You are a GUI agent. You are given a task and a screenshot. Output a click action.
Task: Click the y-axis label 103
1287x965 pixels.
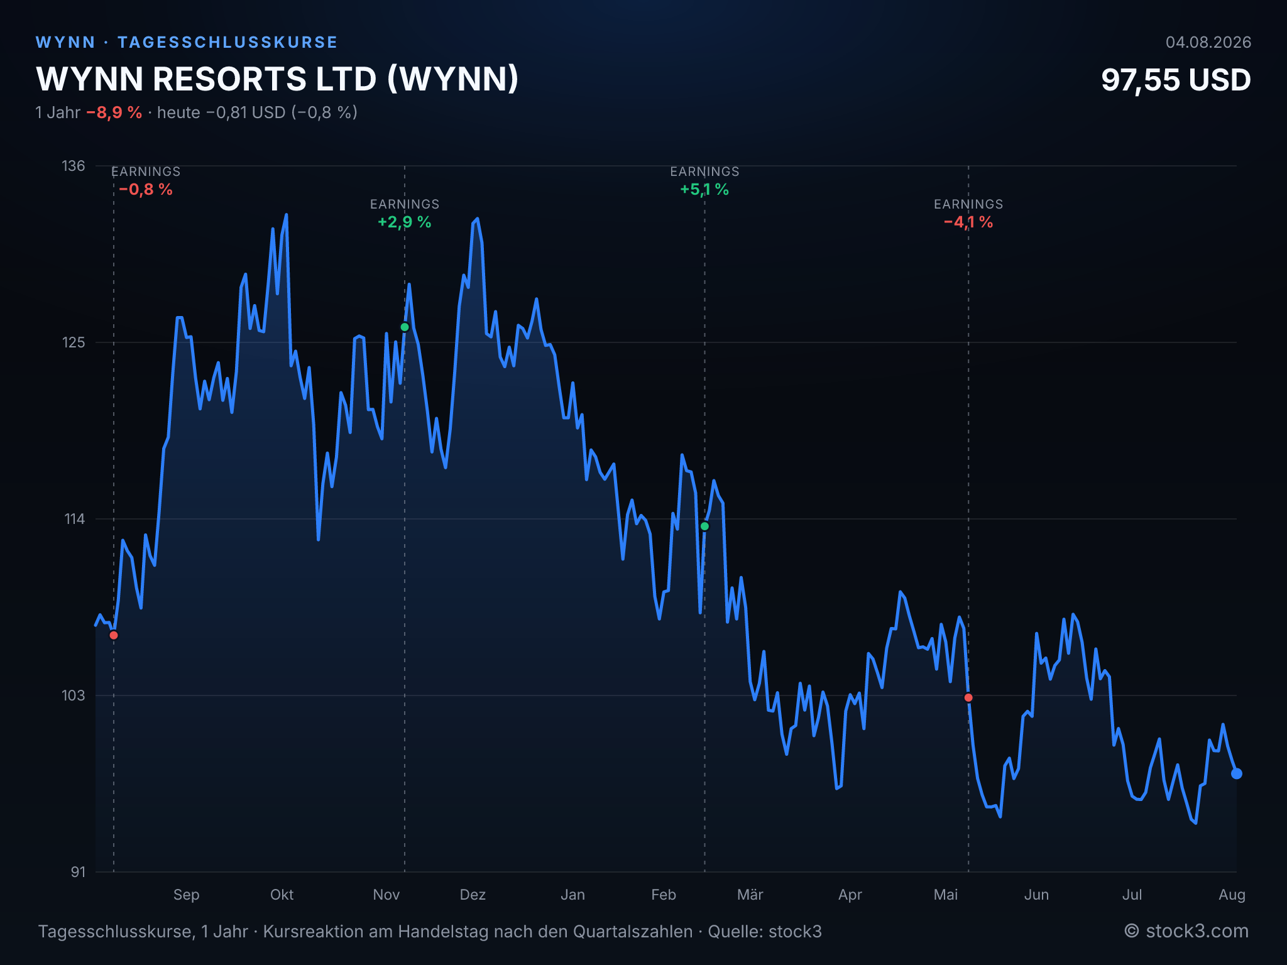[73, 695]
